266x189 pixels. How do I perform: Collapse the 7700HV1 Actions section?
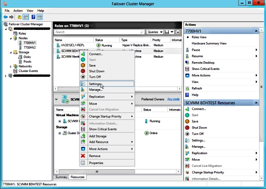pyautogui.click(x=256, y=31)
